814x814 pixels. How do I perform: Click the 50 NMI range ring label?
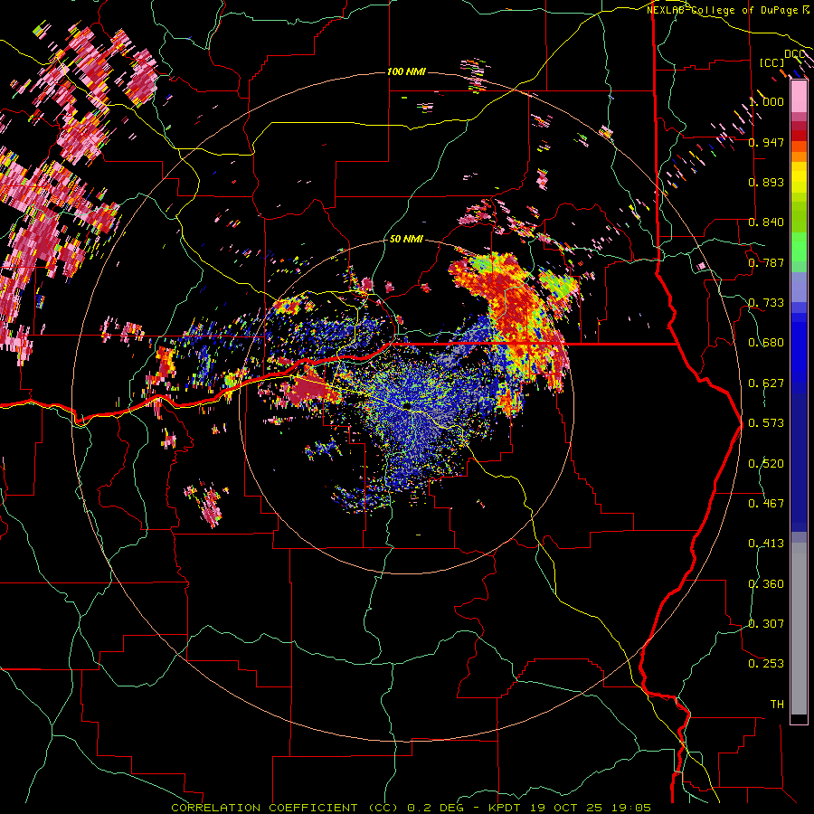pyautogui.click(x=406, y=240)
